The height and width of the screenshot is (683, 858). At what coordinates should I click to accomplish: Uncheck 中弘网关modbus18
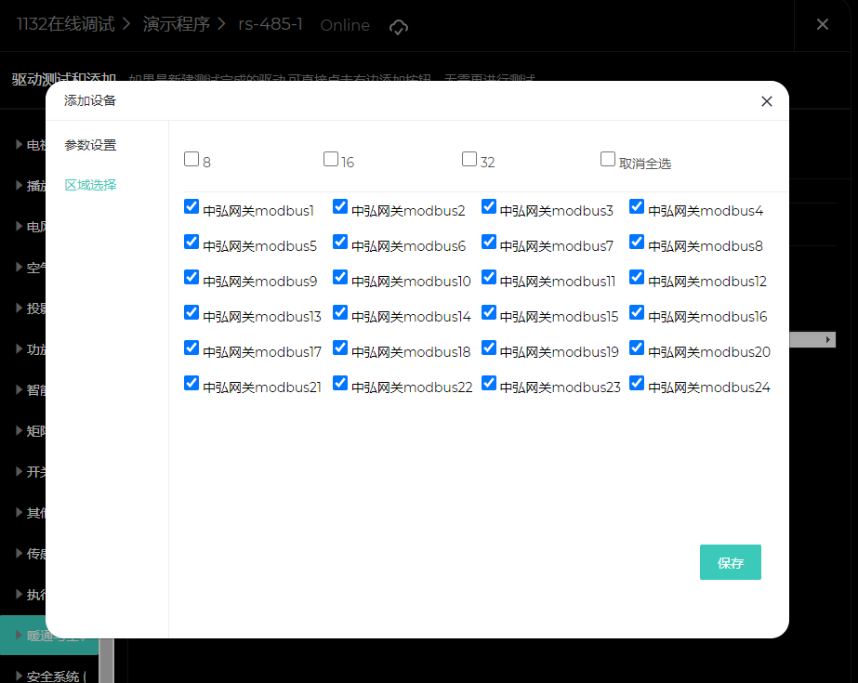tap(340, 348)
